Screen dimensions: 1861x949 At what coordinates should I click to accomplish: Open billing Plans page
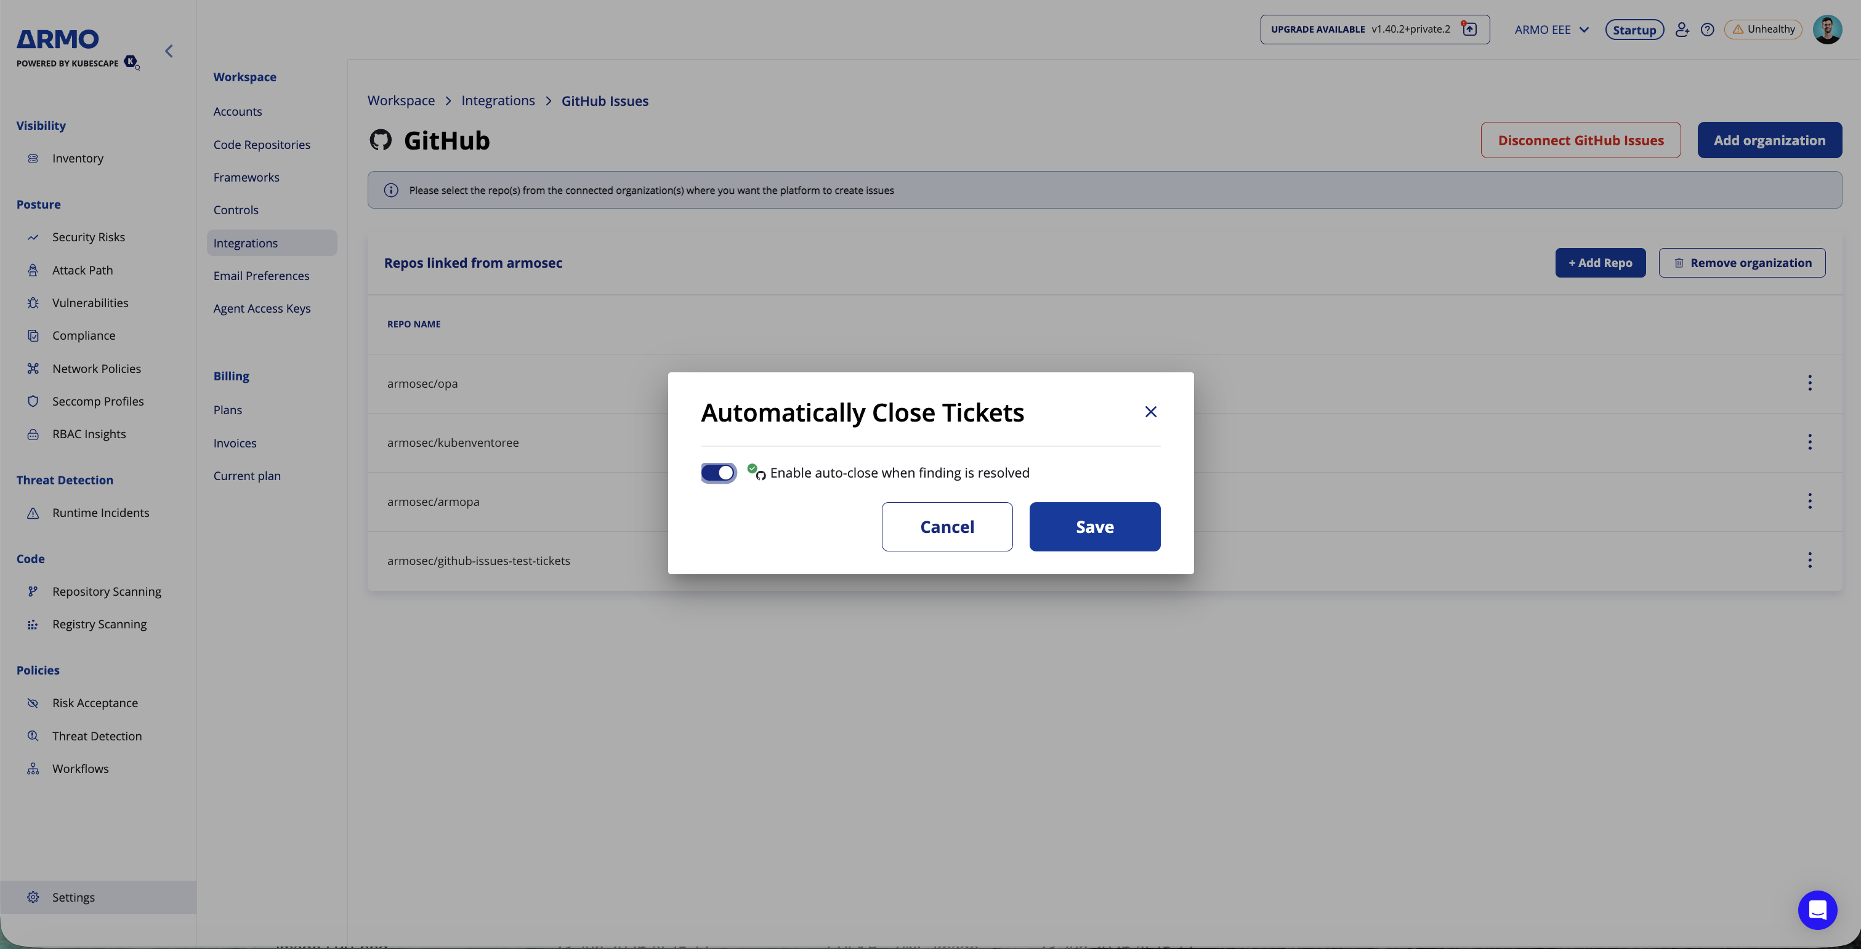tap(228, 409)
